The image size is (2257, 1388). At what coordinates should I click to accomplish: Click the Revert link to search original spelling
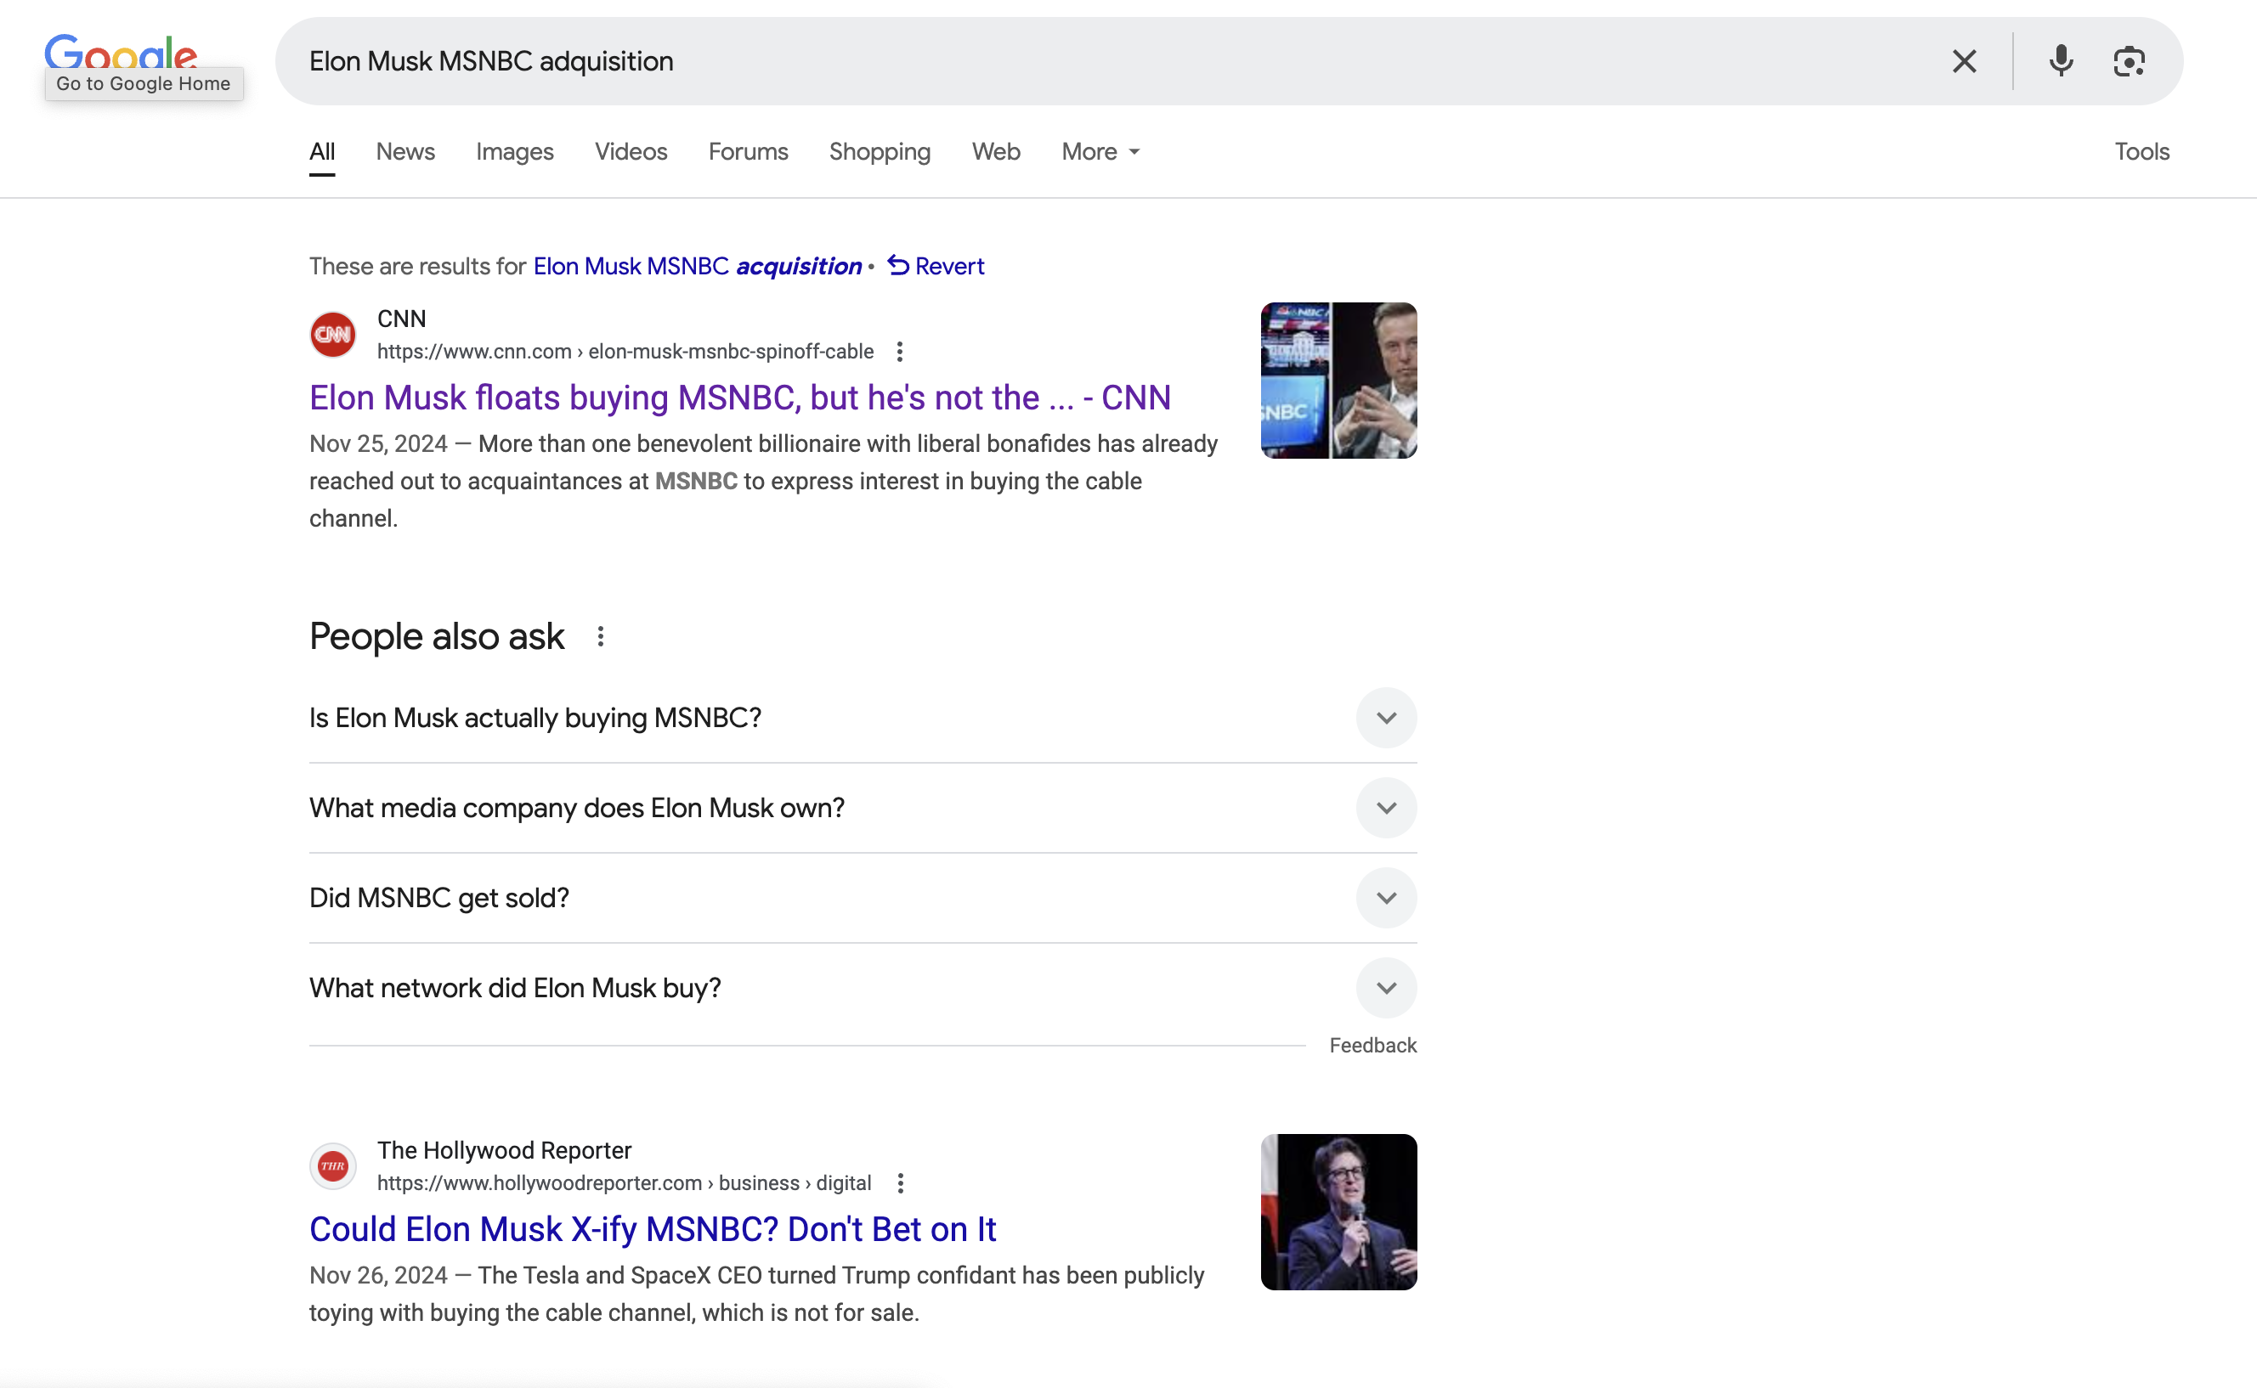tap(936, 266)
